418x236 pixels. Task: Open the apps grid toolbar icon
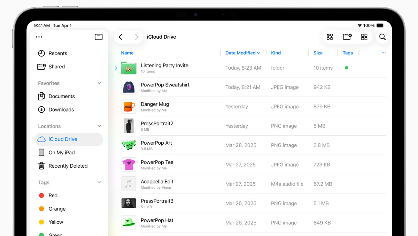click(330, 37)
